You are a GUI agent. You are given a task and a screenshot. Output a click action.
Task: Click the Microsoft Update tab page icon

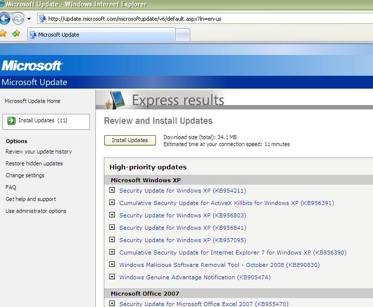click(33, 35)
